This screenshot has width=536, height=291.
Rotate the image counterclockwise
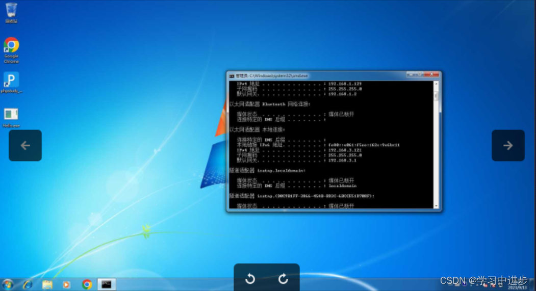250,279
